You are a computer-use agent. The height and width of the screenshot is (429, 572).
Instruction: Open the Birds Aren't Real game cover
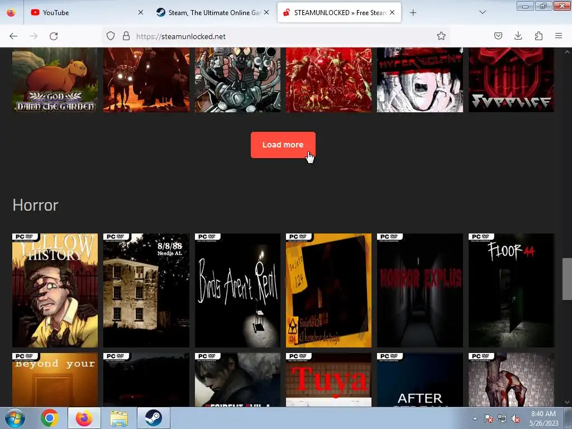click(237, 290)
